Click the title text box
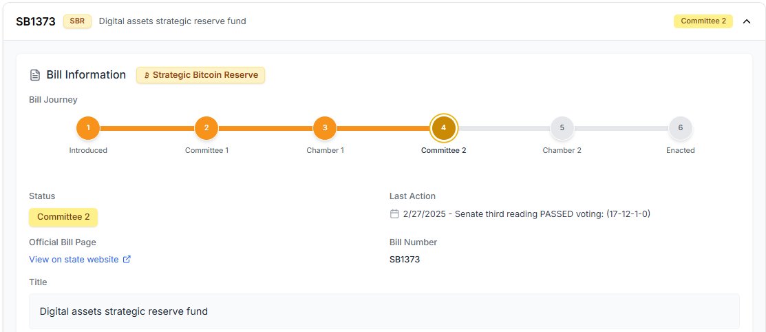766x332 pixels. [x=384, y=311]
